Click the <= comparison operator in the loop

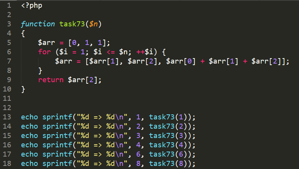[x=111, y=52]
